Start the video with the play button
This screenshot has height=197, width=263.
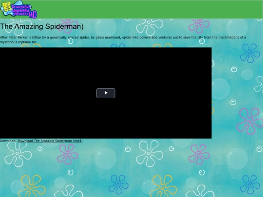(x=106, y=93)
